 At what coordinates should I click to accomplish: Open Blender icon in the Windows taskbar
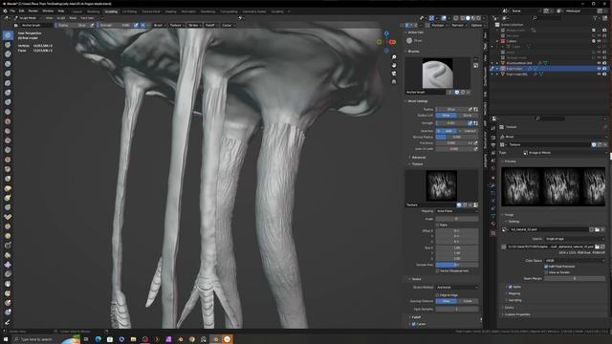(x=216, y=339)
